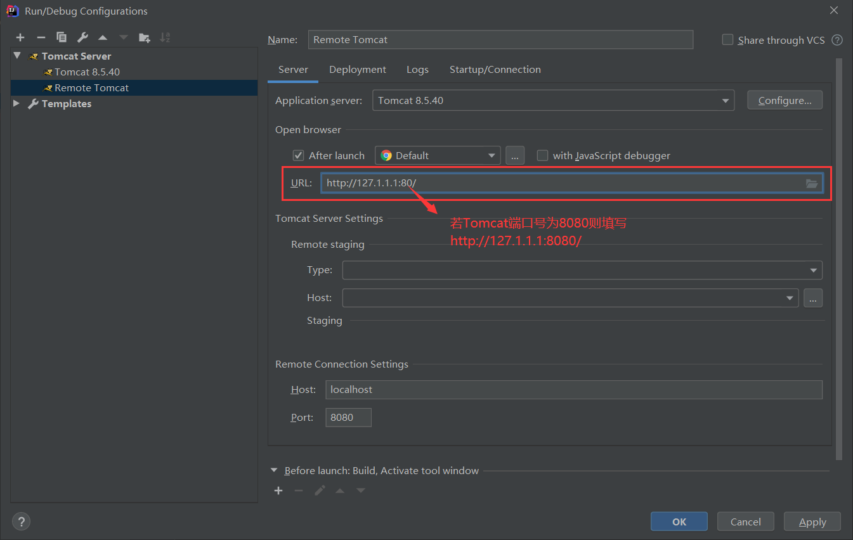
Task: Click the Name input field
Action: pyautogui.click(x=500, y=39)
